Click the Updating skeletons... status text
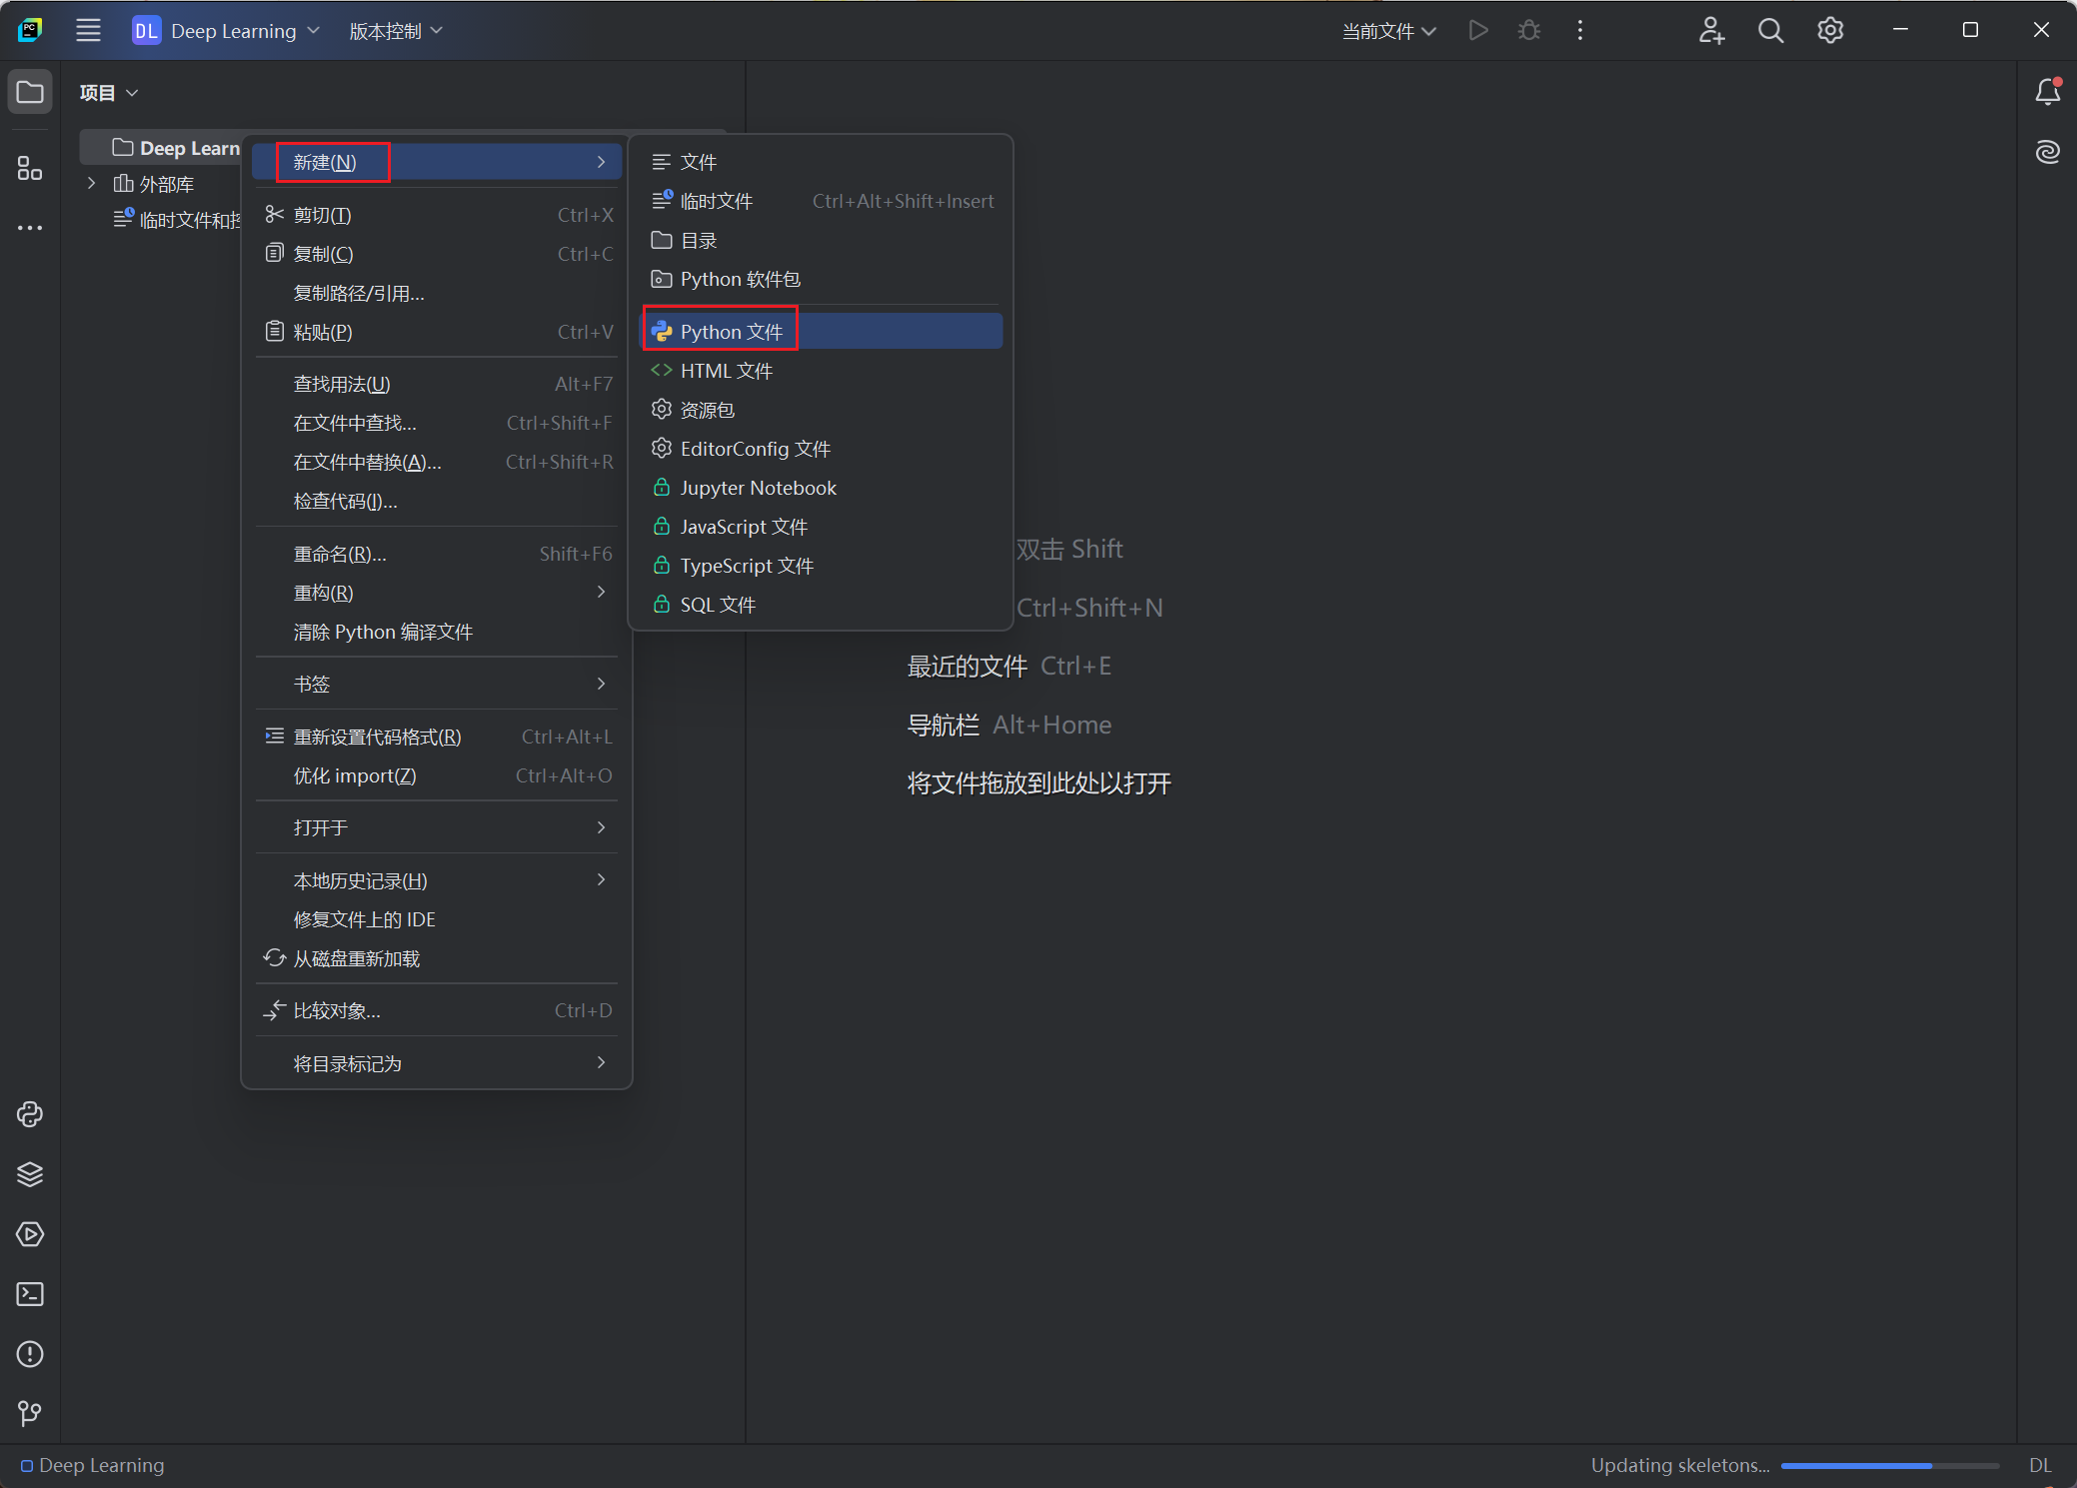 pyautogui.click(x=1680, y=1465)
